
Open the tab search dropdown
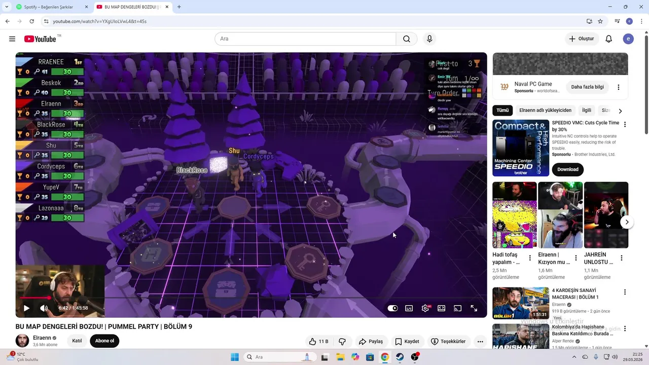7,7
